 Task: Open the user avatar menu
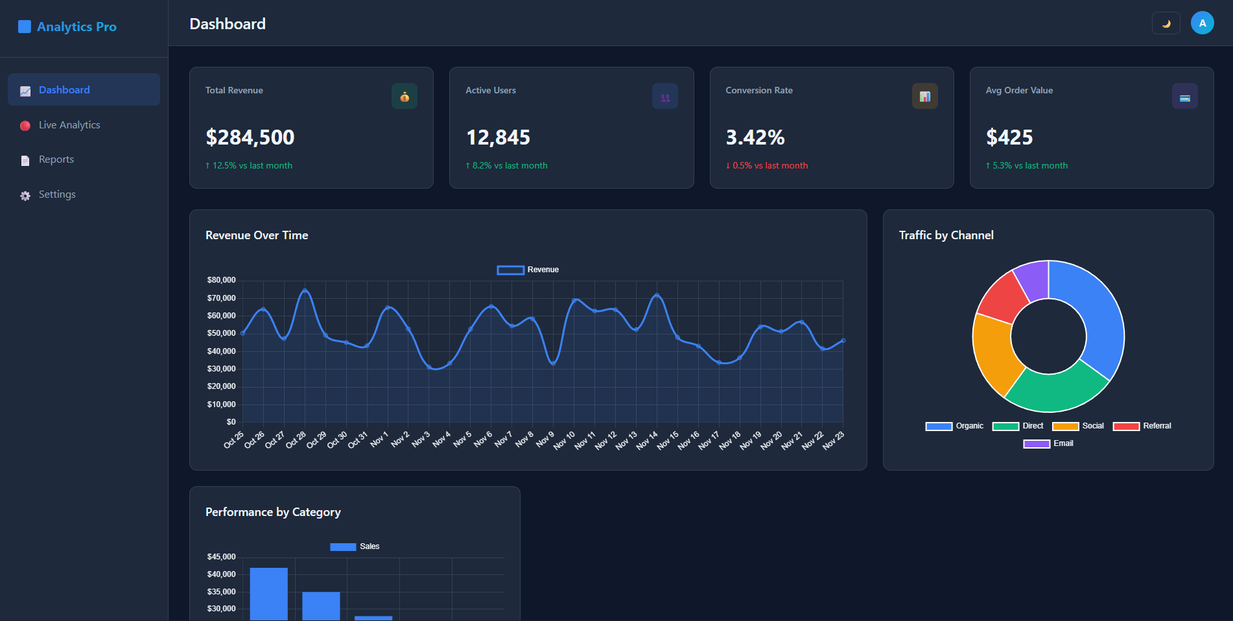pyautogui.click(x=1203, y=22)
